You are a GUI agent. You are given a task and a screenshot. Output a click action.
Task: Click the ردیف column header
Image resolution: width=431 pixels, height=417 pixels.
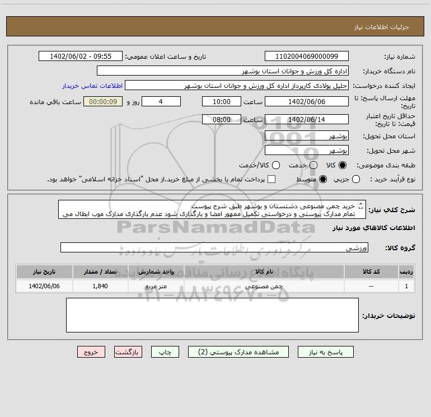(x=406, y=271)
